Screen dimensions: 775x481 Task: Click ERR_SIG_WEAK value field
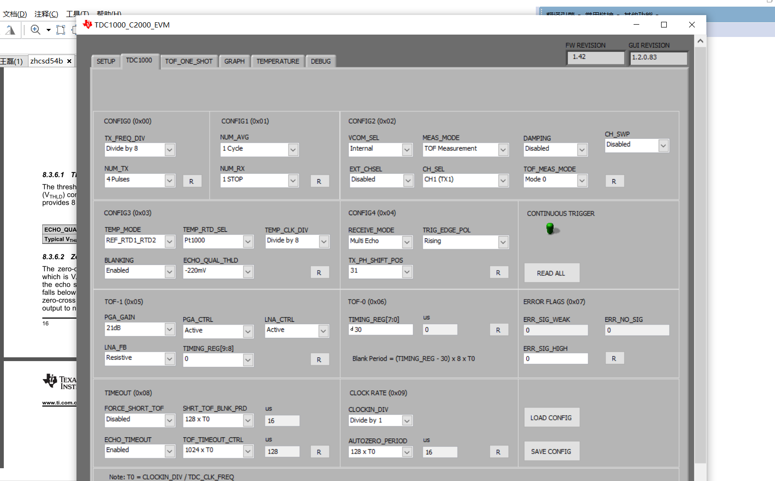tap(556, 330)
